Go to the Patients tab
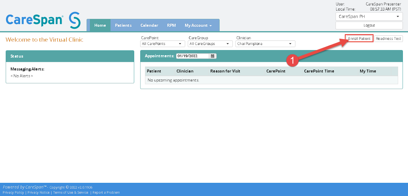The image size is (408, 196). point(123,25)
